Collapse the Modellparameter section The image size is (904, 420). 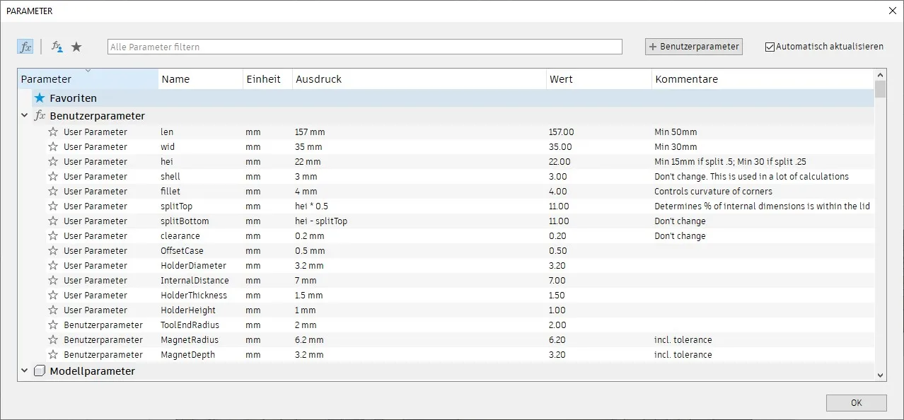tap(25, 371)
